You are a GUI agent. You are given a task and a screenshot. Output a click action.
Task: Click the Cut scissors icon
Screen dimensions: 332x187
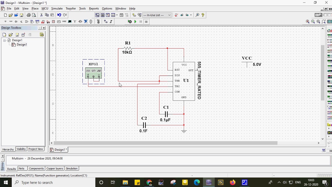pos(41,15)
